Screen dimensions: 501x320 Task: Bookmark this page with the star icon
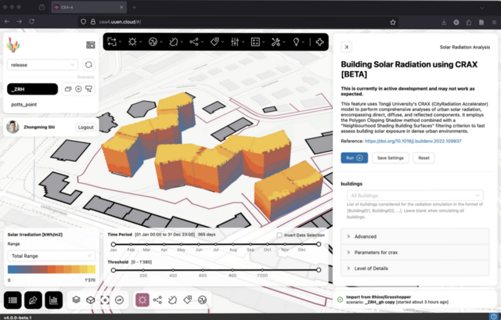[393, 22]
